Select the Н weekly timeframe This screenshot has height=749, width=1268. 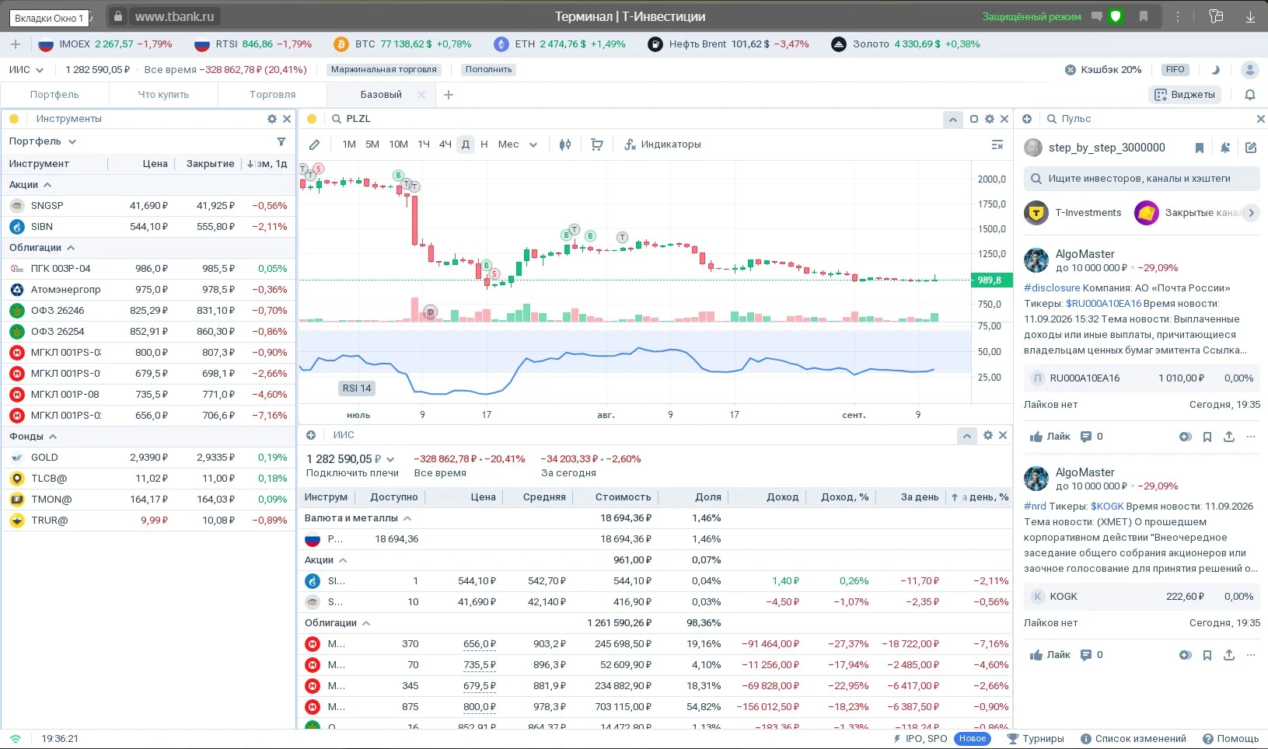coord(484,145)
